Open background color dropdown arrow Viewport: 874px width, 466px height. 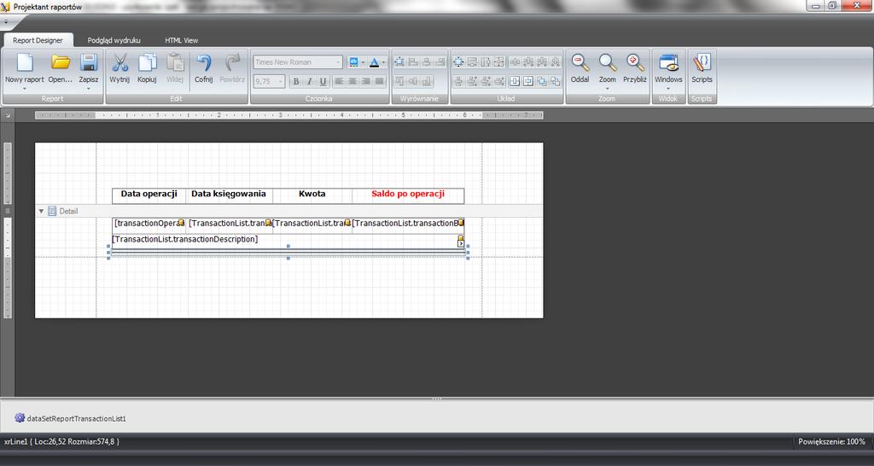pos(363,61)
